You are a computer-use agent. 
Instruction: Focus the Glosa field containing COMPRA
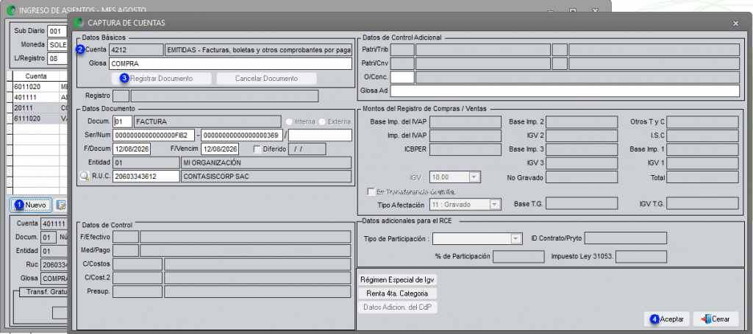(x=230, y=63)
